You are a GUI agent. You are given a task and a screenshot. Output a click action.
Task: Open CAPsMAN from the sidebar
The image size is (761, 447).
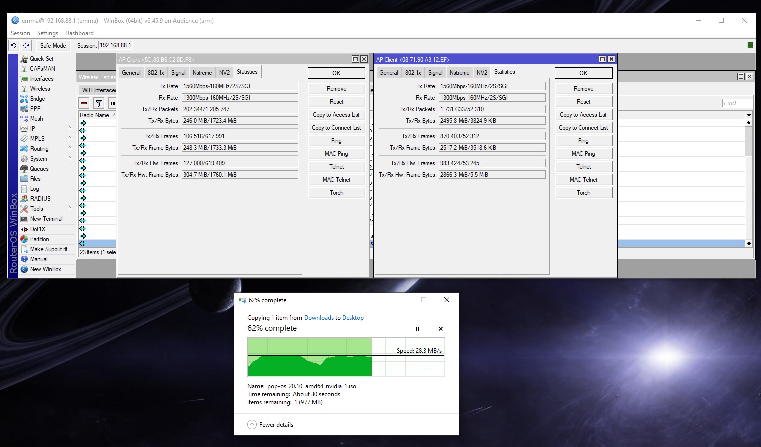(42, 69)
